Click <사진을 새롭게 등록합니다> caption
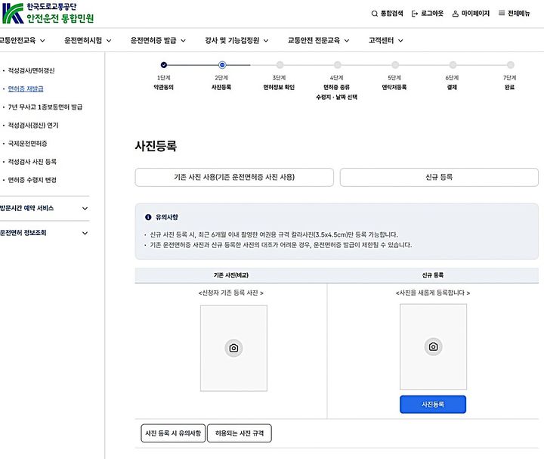The image size is (544, 459). coord(433,293)
